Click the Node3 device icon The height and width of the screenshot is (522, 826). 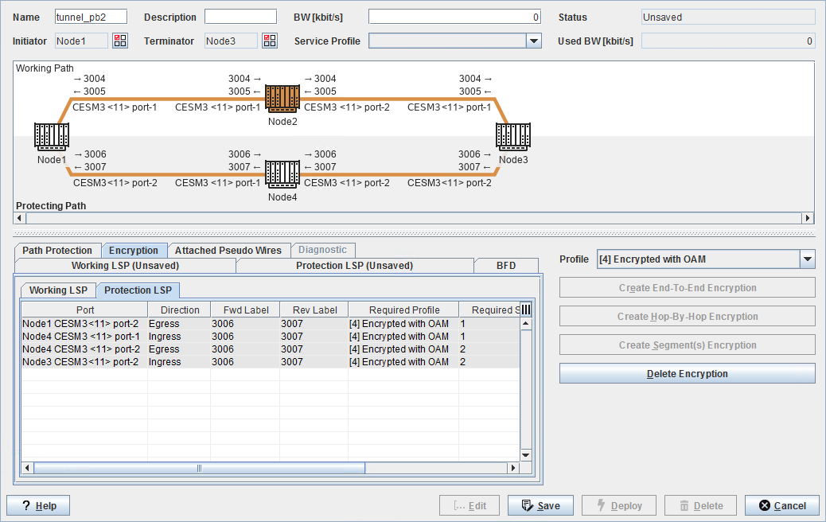pos(512,137)
